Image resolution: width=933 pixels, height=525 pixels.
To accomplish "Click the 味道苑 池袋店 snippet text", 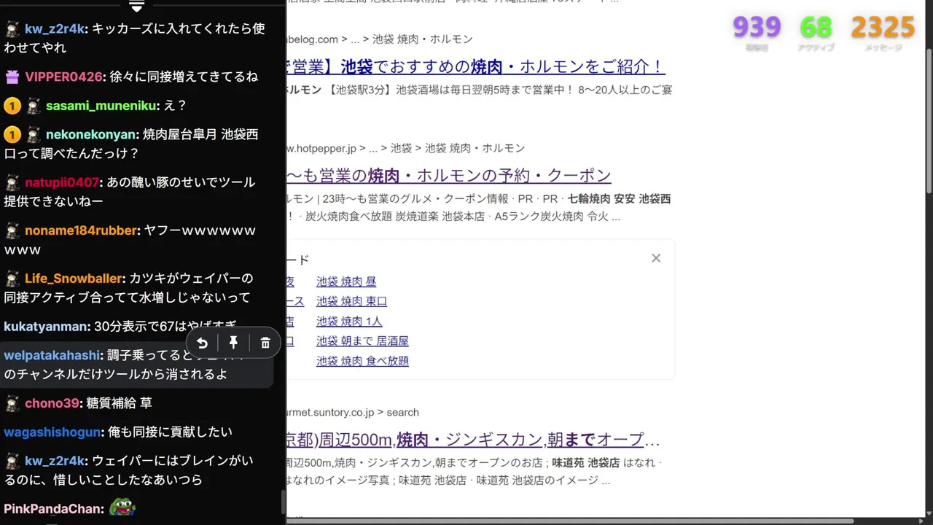I will [x=585, y=463].
